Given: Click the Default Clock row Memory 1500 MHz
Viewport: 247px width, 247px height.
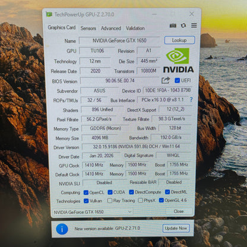Looking at the screenshot, I should pyautogui.click(x=137, y=173).
